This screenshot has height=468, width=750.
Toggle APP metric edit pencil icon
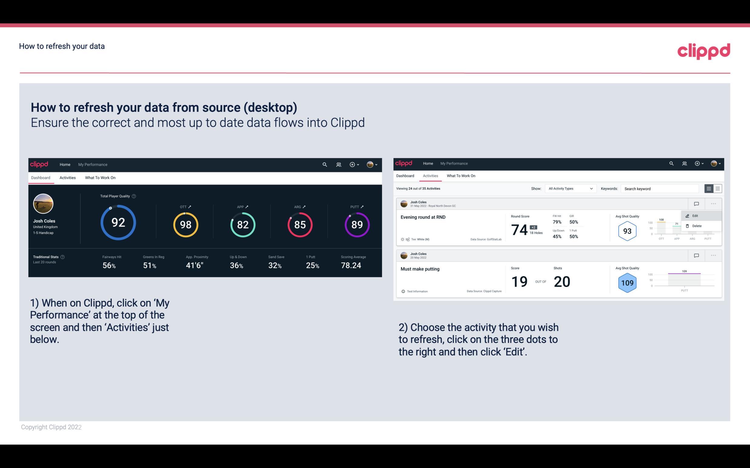[248, 206]
